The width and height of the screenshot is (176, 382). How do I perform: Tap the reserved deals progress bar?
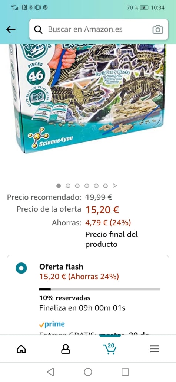coord(100,290)
